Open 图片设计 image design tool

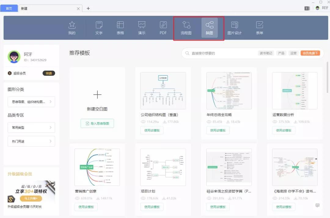coord(235,28)
